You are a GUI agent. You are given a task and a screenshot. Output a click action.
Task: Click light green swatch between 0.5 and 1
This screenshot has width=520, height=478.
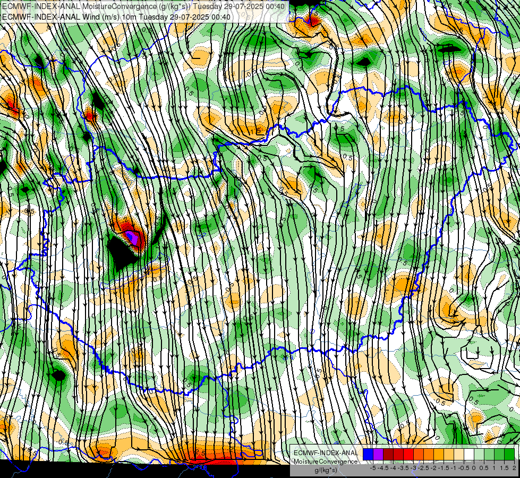coord(489,455)
